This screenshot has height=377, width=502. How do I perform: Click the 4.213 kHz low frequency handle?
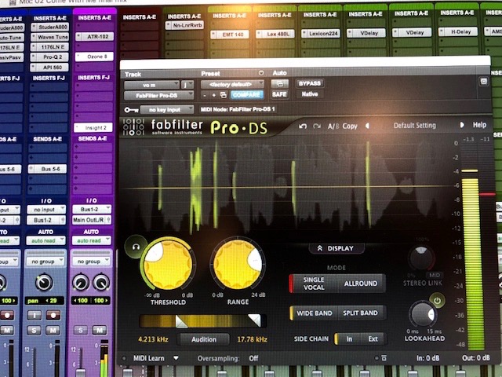181,321
